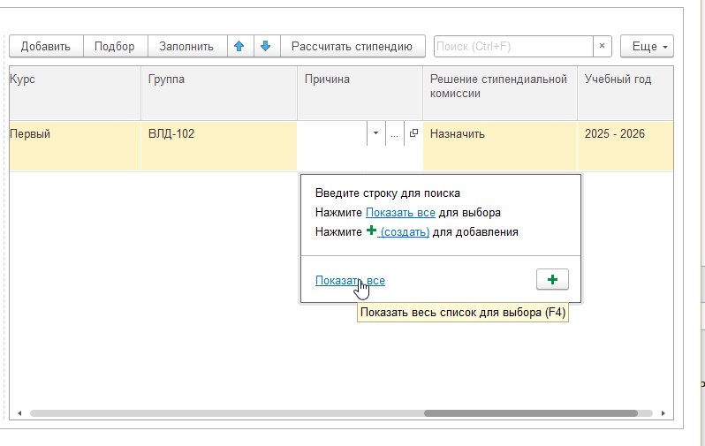Click (создать) link in popup hint
The image size is (705, 446).
[405, 232]
